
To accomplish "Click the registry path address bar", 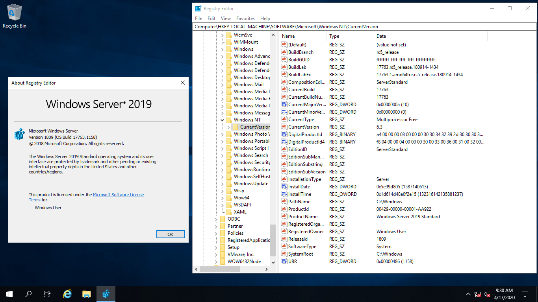I will tap(365, 27).
